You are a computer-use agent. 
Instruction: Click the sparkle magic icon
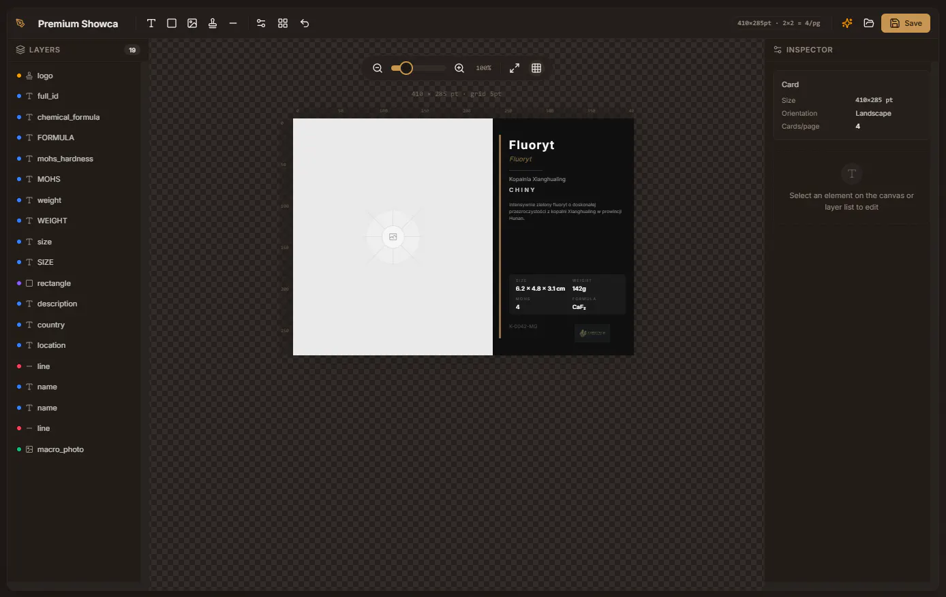coord(847,23)
